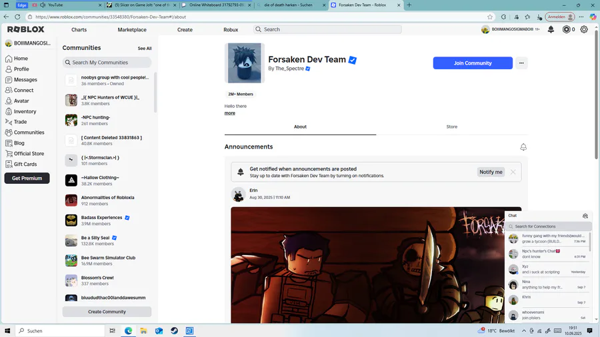This screenshot has height=337, width=600.
Task: Refresh the page with the browser reload button
Action: (17, 17)
